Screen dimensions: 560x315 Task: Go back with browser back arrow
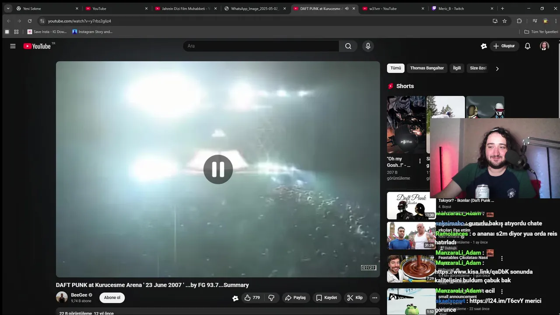pyautogui.click(x=8, y=21)
